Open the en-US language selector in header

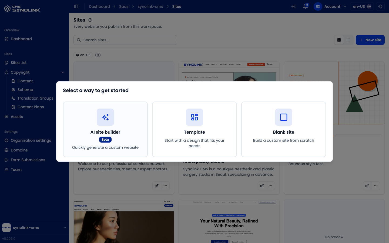point(362,6)
